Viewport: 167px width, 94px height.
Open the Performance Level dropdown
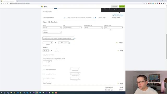coord(58,38)
